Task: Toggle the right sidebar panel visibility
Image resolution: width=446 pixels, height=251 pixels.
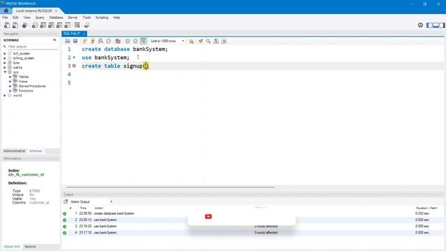Action: pyautogui.click(x=442, y=25)
